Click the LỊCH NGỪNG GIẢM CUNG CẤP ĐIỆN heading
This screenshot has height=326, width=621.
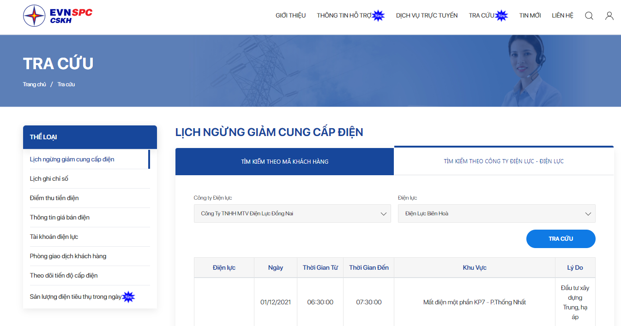coord(269,132)
